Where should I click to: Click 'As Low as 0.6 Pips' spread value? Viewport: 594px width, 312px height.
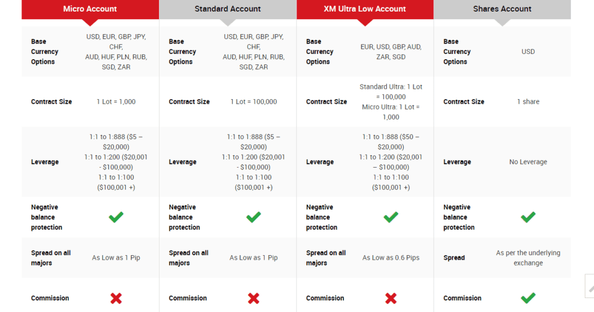tap(390, 257)
